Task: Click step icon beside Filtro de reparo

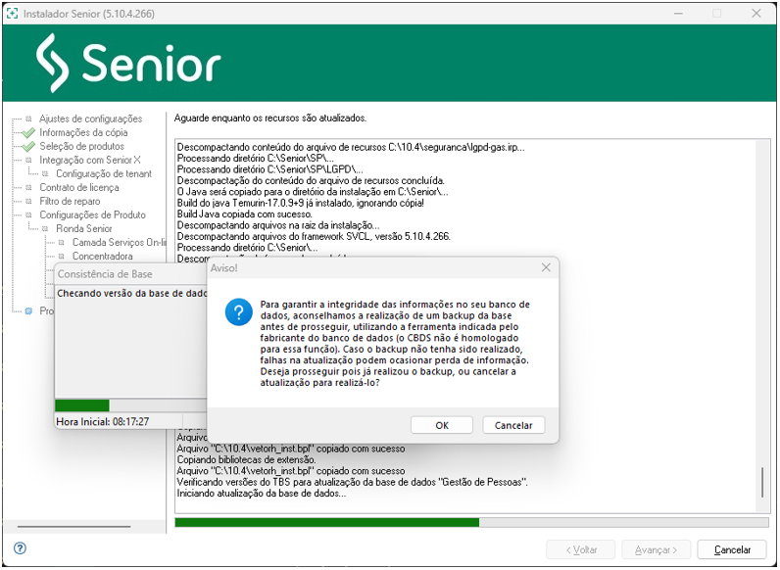Action: [x=28, y=201]
